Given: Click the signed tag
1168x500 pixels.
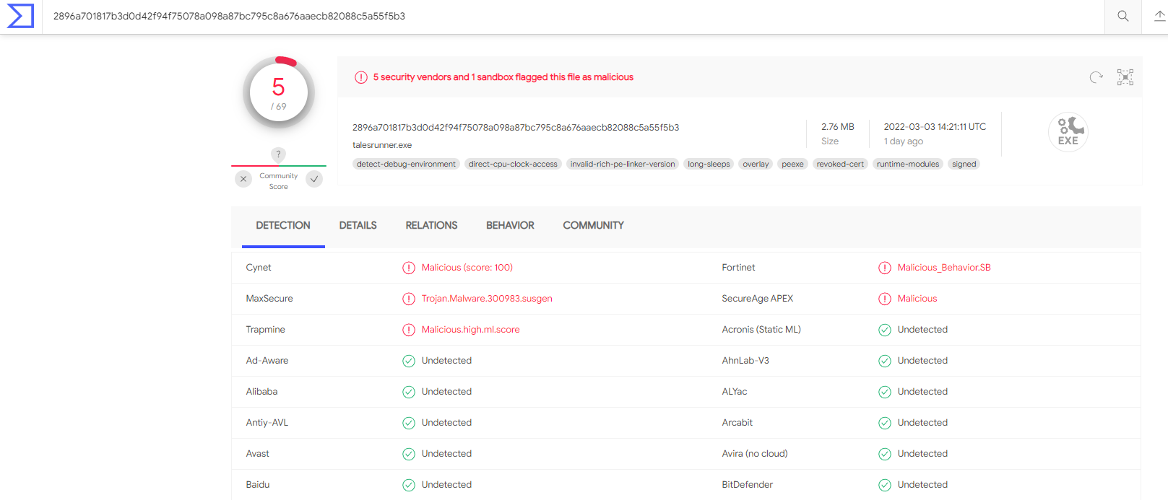Looking at the screenshot, I should tap(964, 165).
